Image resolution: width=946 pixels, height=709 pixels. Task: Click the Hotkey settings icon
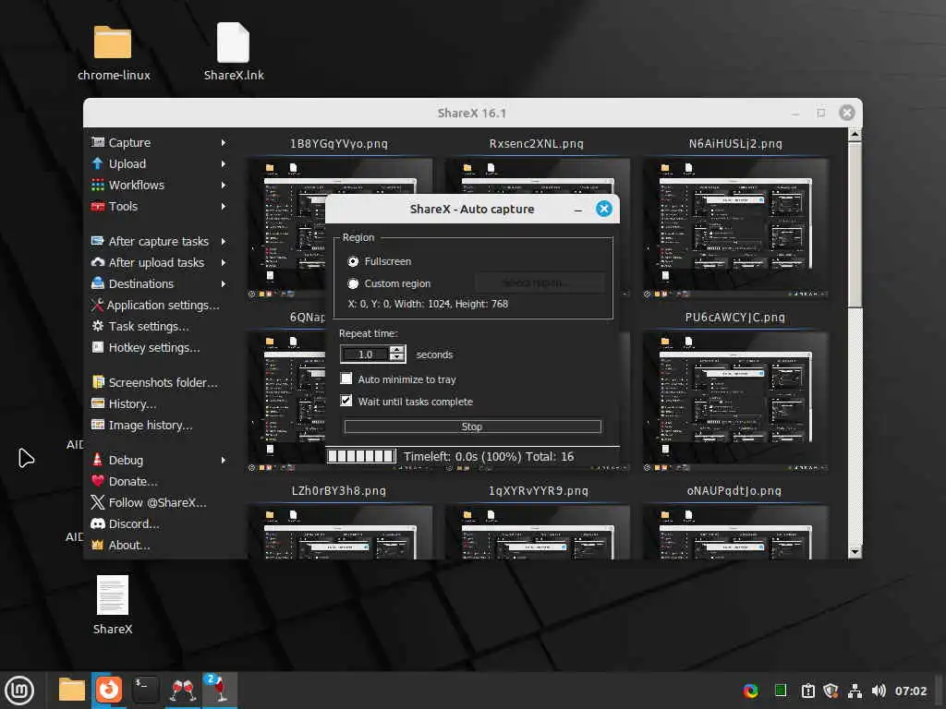coord(97,347)
